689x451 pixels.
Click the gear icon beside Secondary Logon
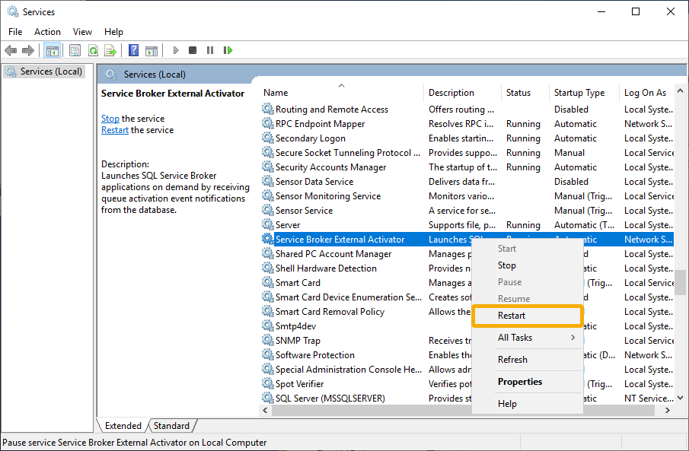pyautogui.click(x=267, y=138)
